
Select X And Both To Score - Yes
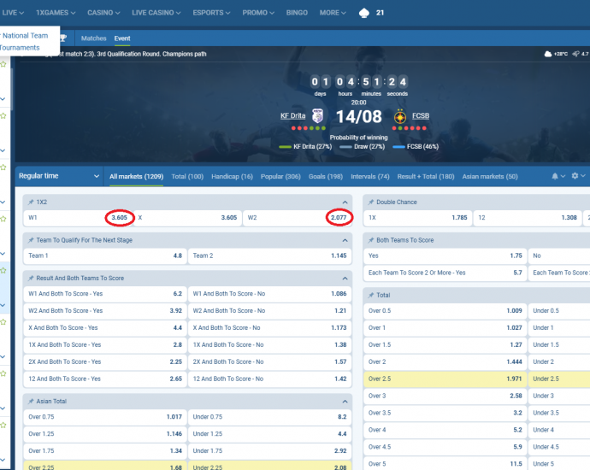tap(105, 328)
